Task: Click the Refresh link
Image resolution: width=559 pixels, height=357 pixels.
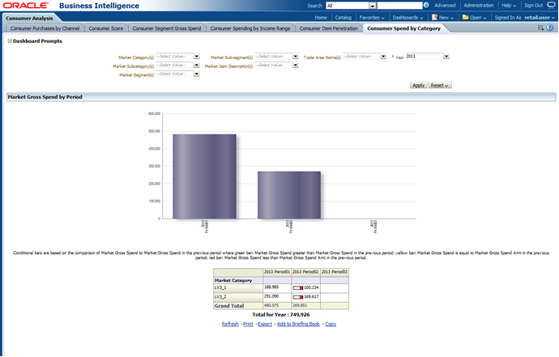Action: pos(230,324)
